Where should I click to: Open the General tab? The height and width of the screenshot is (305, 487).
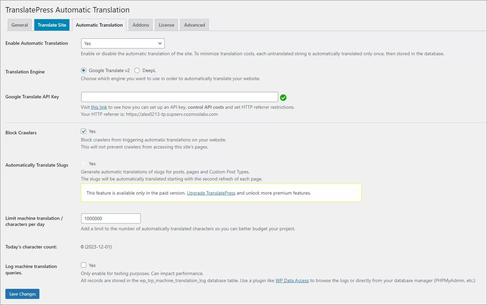pos(20,25)
